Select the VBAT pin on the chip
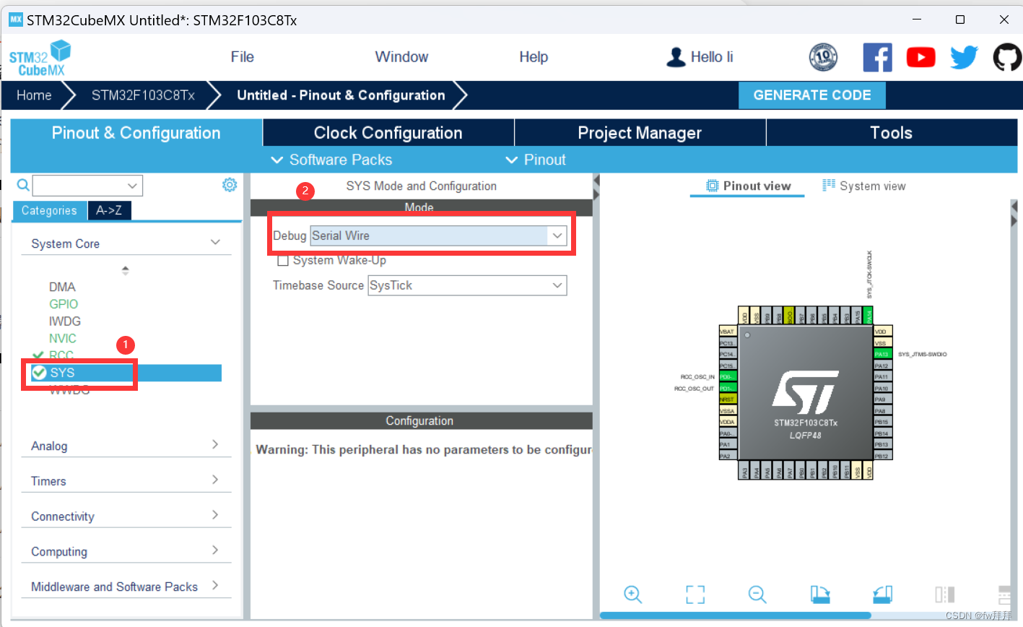The height and width of the screenshot is (627, 1023). pos(728,332)
